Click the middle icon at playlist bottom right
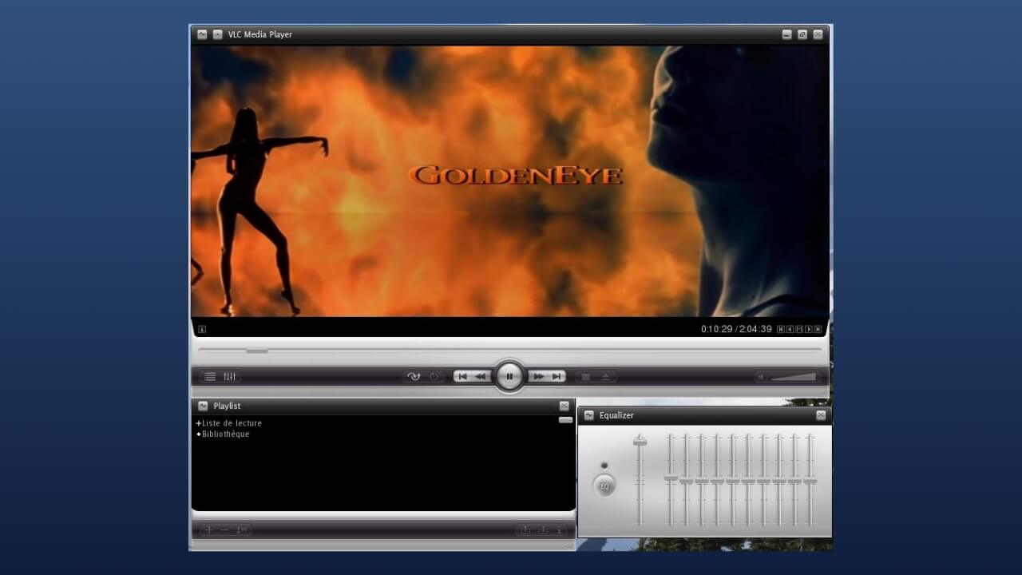Screen dimensions: 1022x575 click(x=543, y=529)
